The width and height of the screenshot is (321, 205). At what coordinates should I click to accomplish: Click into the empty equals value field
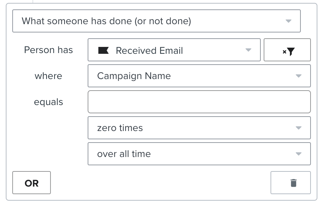[199, 102]
